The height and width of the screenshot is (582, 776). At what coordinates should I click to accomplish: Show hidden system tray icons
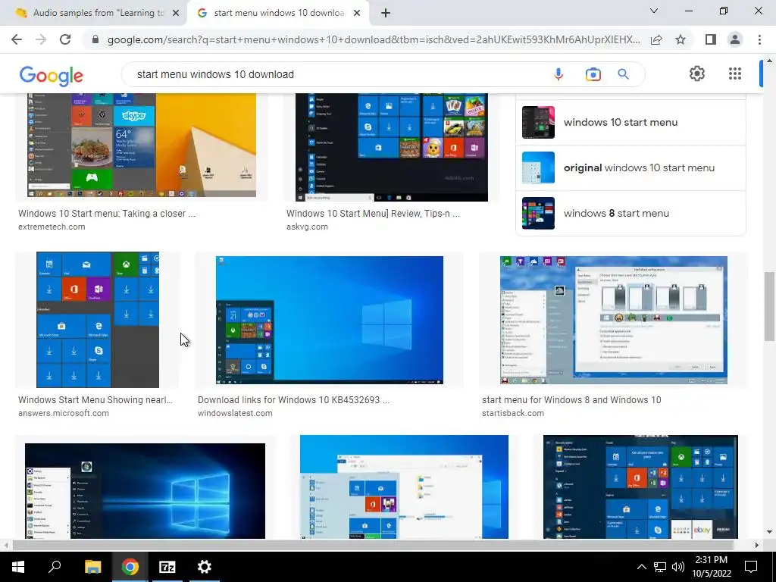641,567
